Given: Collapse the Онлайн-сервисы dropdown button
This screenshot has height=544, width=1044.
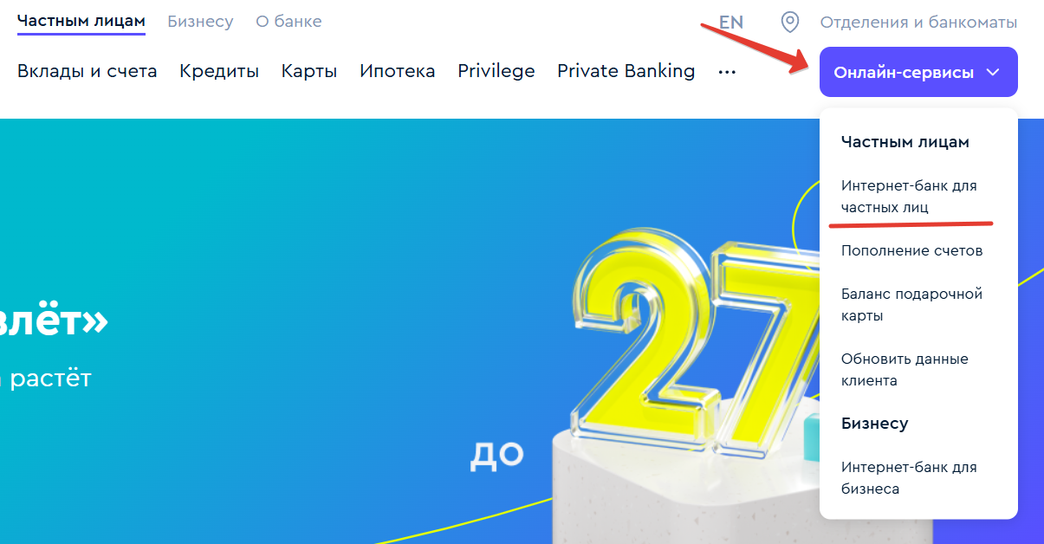Looking at the screenshot, I should pos(918,72).
